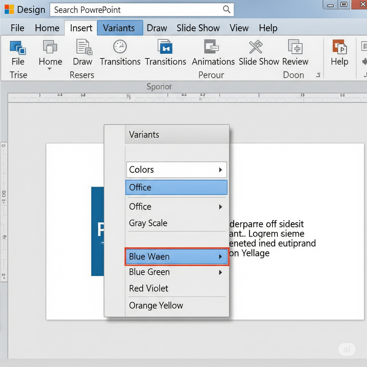
Task: Choose Orange Yellow color scheme
Action: click(x=156, y=306)
